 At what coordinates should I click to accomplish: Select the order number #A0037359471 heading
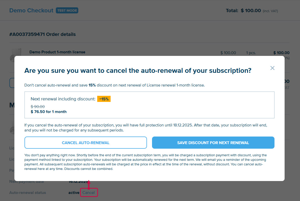(x=42, y=34)
